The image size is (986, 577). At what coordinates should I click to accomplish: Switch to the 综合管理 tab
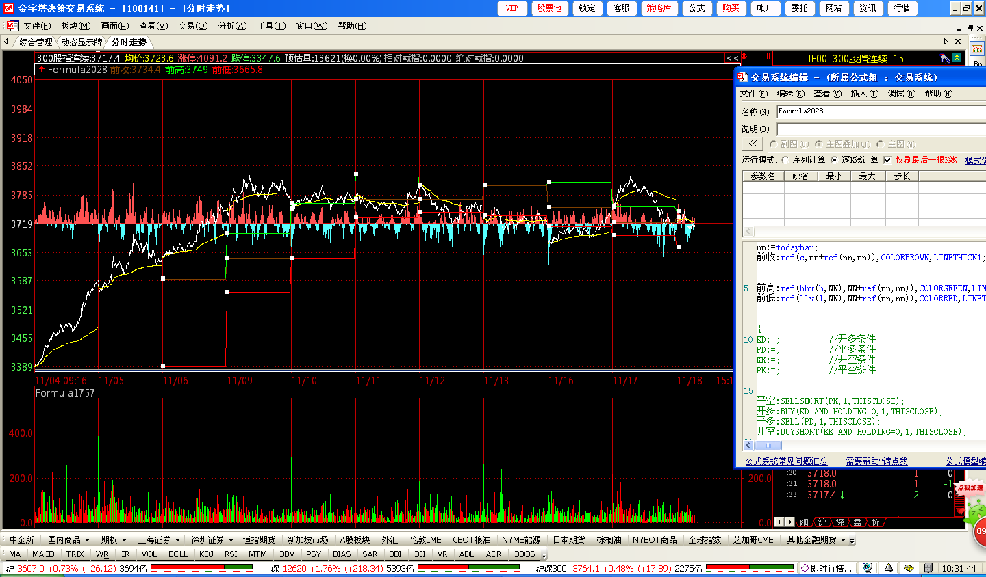(x=36, y=42)
